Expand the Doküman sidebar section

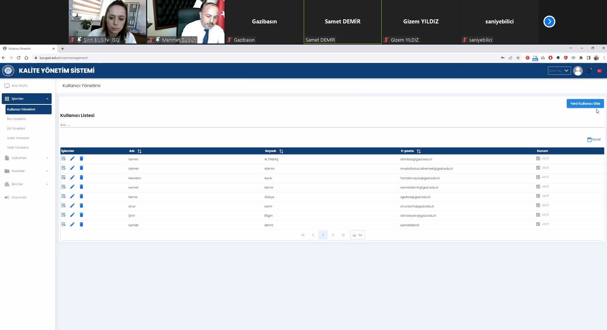[x=27, y=158]
